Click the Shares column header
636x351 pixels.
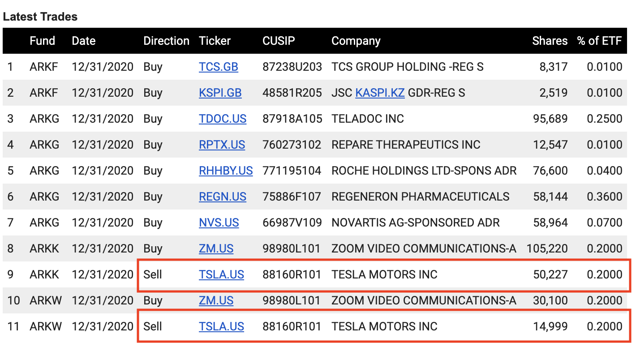[x=550, y=41]
